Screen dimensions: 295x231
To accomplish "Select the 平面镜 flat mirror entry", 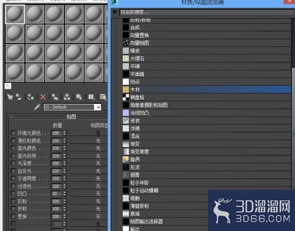I will (207, 74).
